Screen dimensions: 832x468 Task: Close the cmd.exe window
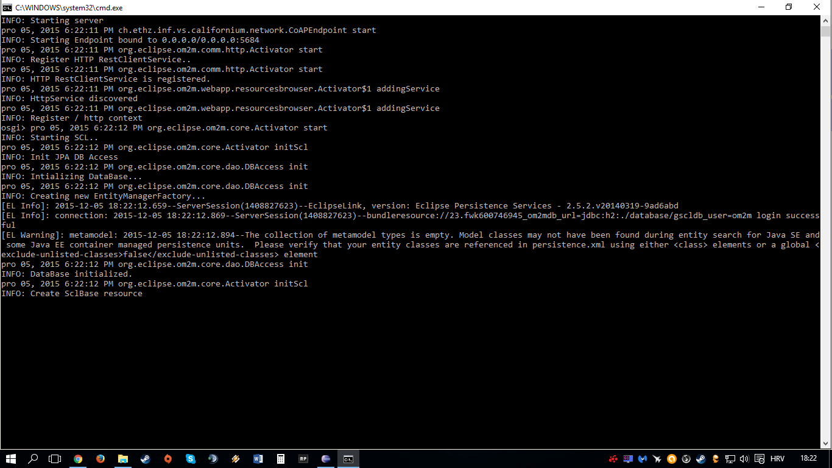click(x=817, y=7)
